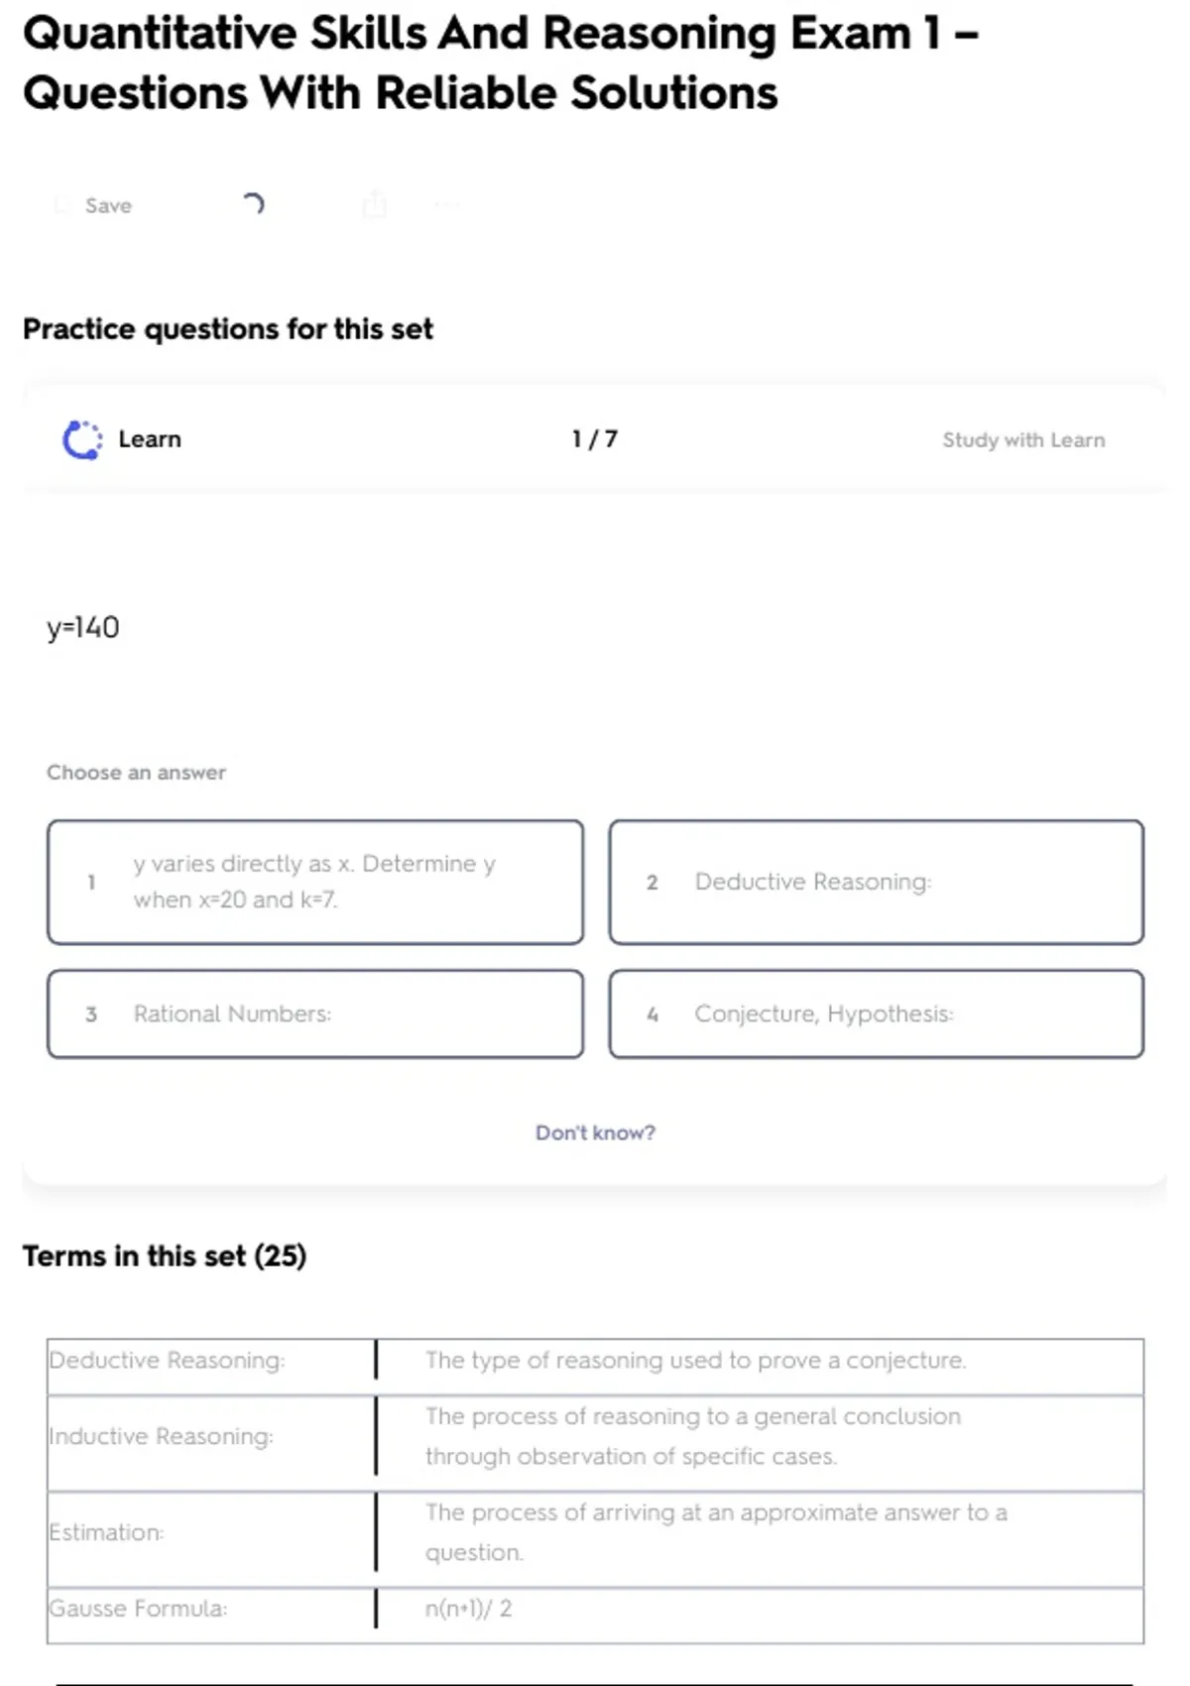Click the Practice questions for this set heading
The image size is (1190, 1686).
click(x=228, y=328)
